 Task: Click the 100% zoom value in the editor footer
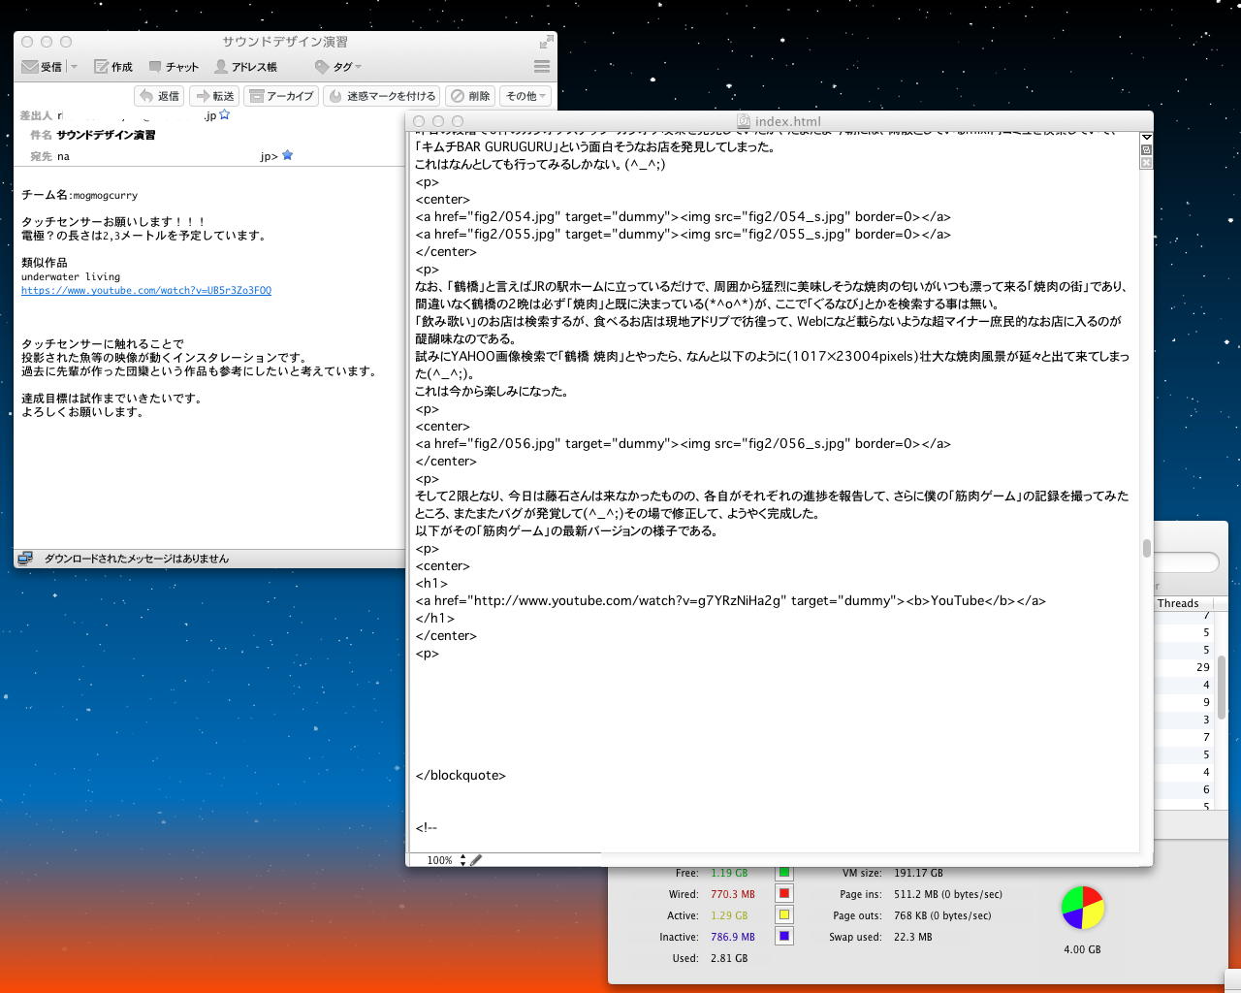pyautogui.click(x=439, y=860)
